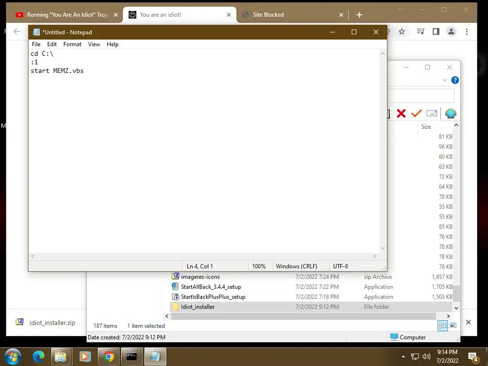Switch to Chrome from taskbar
The image size is (488, 366).
coord(108,356)
